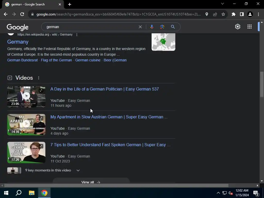Open the muted volume tray icon
This screenshot has height=198, width=264.
tap(231, 193)
